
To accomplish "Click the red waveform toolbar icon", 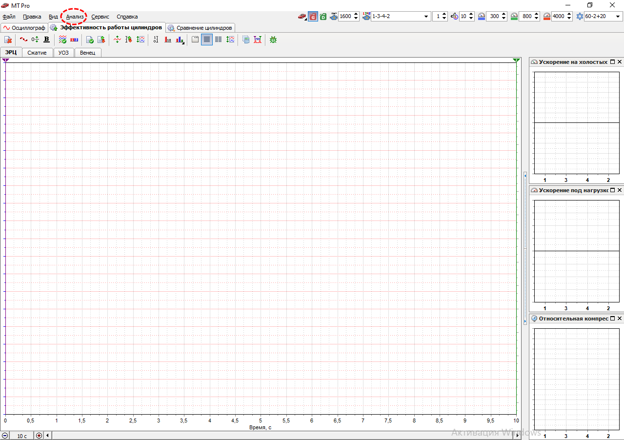I will pos(23,40).
